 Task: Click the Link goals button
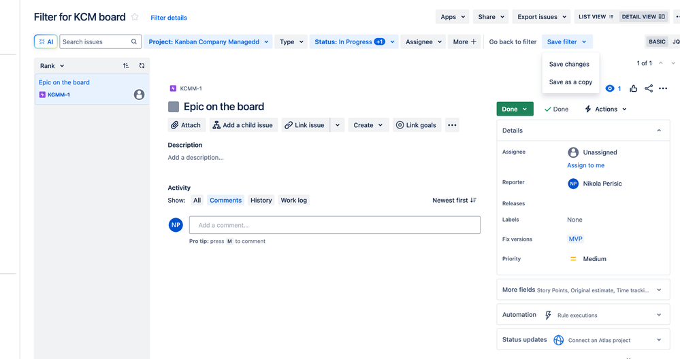click(x=417, y=125)
